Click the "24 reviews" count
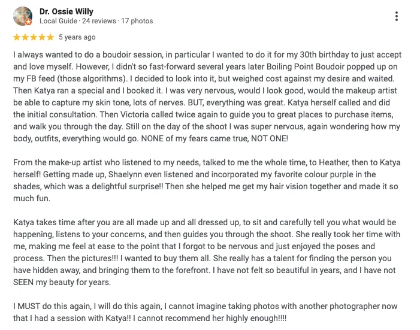 point(98,21)
